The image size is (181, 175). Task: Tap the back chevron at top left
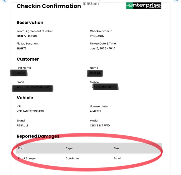click(x=3, y=1)
